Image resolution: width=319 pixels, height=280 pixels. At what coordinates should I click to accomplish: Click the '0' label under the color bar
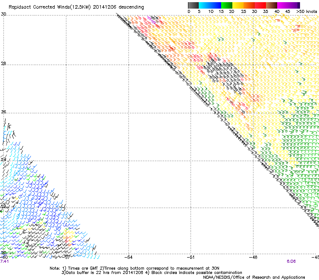click(x=189, y=12)
